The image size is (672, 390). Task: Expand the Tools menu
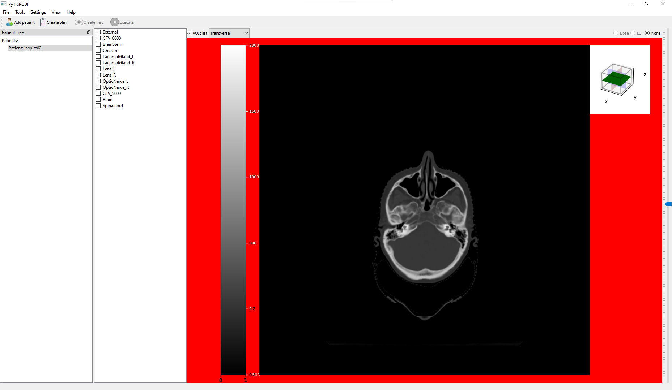coord(20,12)
